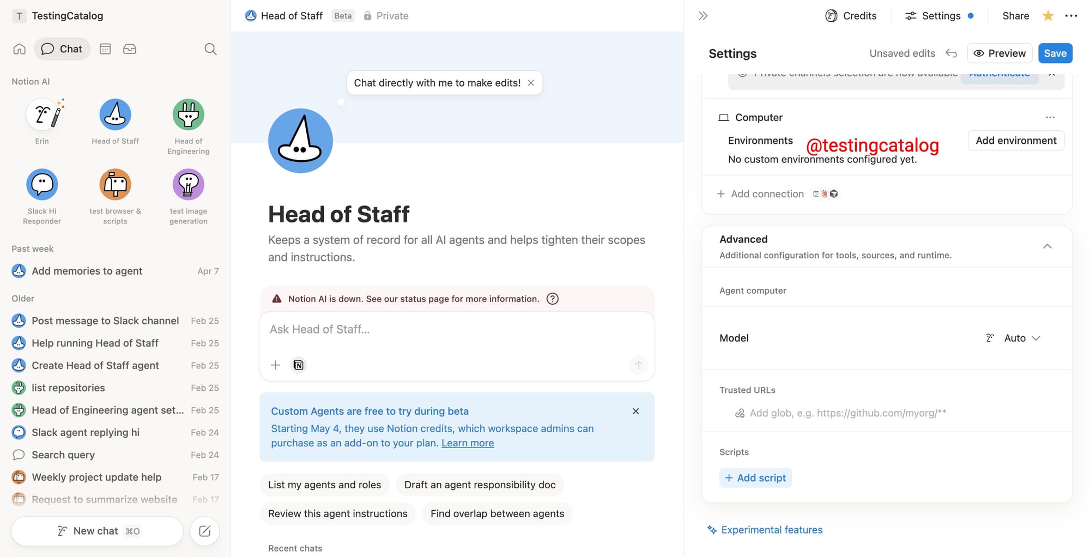Open the Slack Hi Responder agent avatar
Image resolution: width=1090 pixels, height=557 pixels.
[x=42, y=185]
